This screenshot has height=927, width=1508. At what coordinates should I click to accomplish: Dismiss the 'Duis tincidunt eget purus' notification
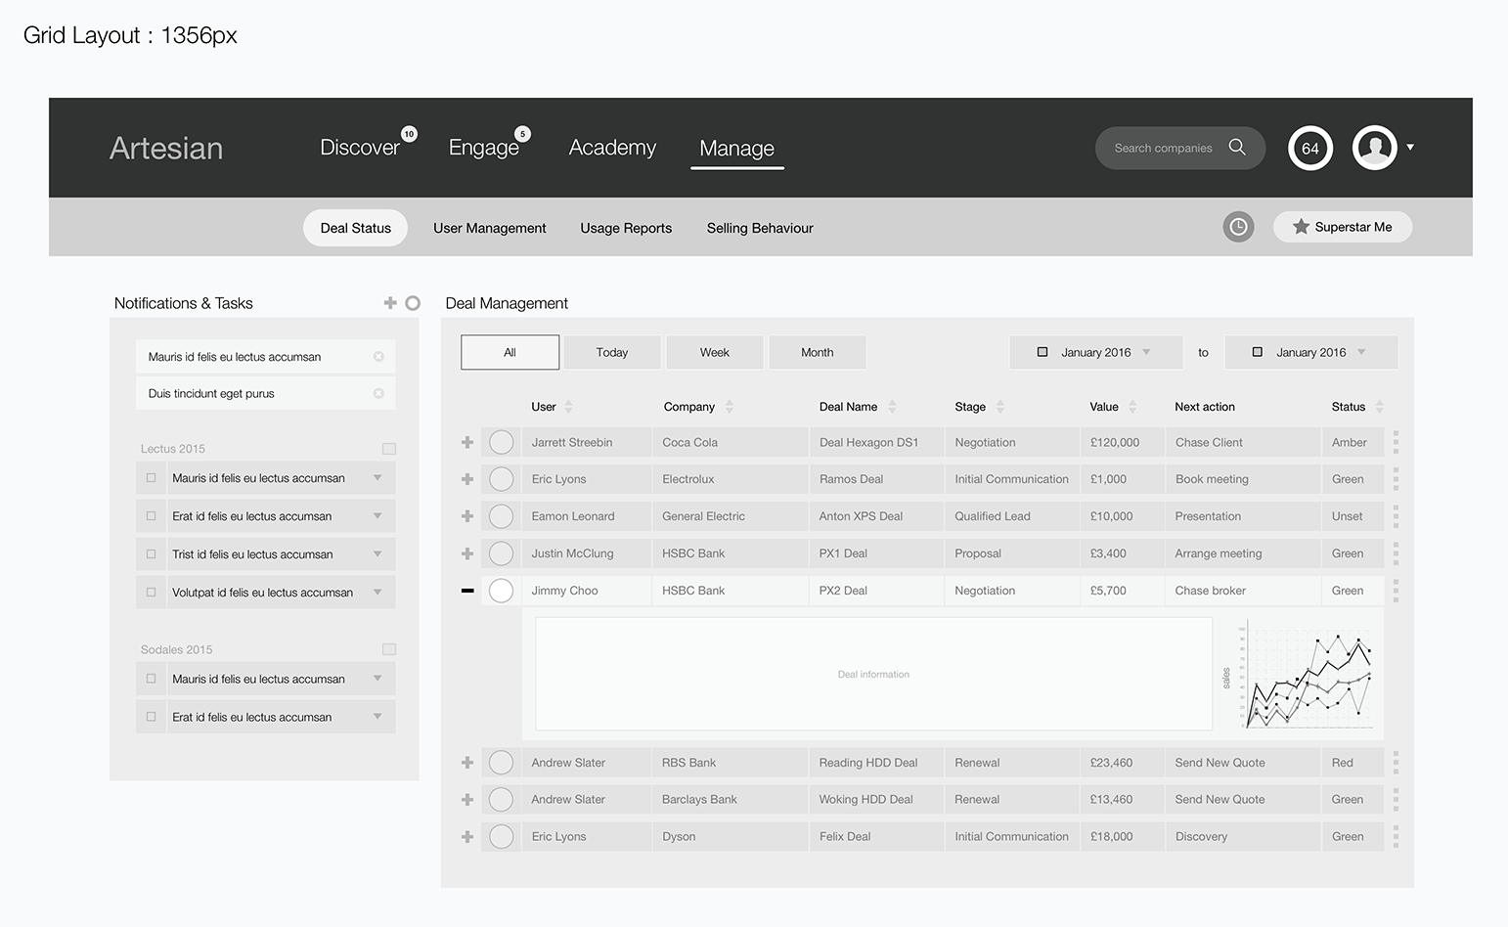378,393
